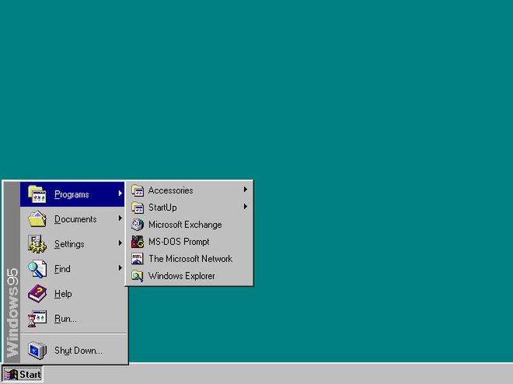Image resolution: width=513 pixels, height=384 pixels.
Task: Click the MS-DOS Prompt icon
Action: (138, 242)
